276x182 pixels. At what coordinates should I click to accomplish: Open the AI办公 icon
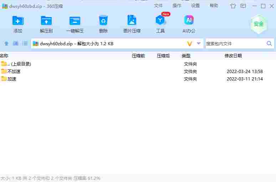tap(189, 20)
